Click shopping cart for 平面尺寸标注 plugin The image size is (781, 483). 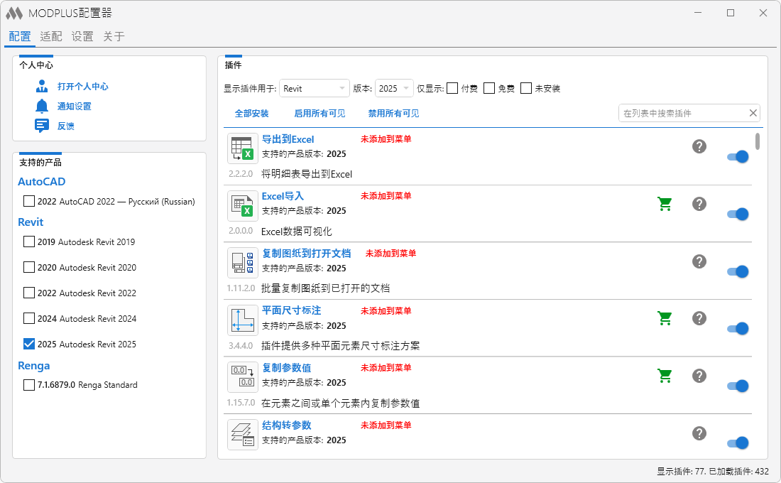coord(665,318)
